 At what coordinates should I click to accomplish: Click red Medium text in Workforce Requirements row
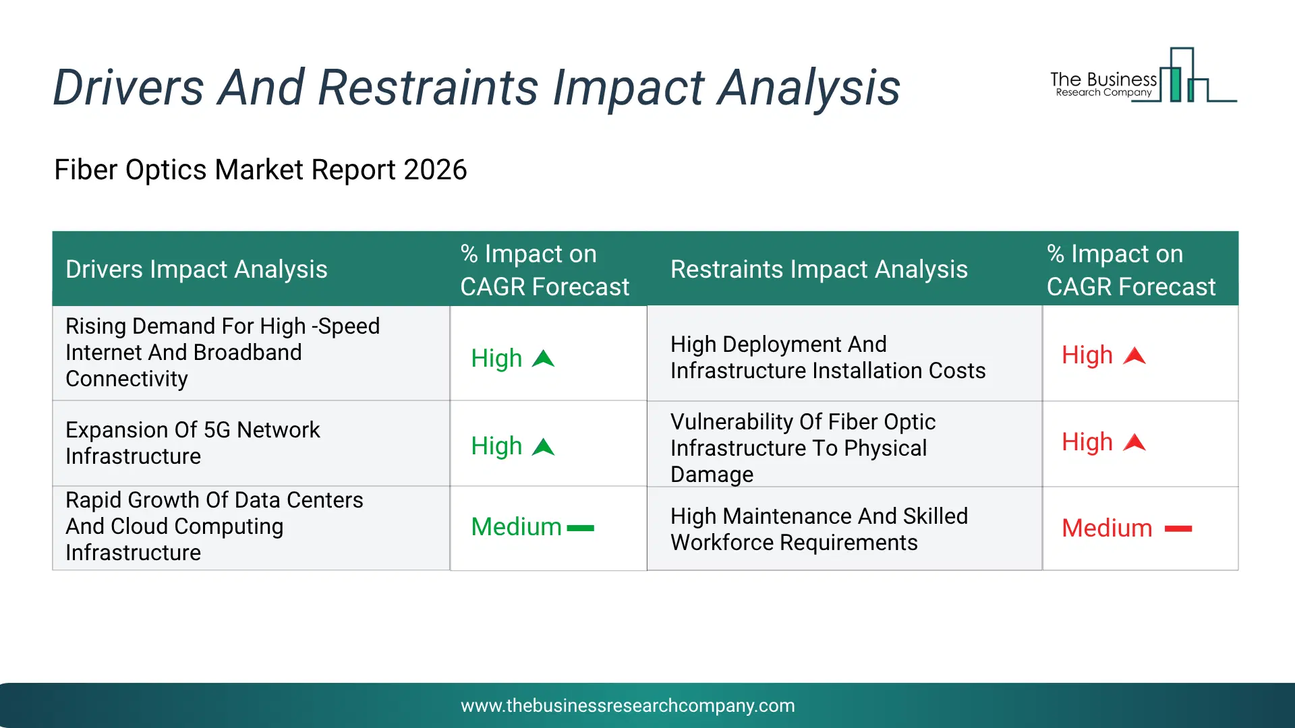coord(1107,528)
